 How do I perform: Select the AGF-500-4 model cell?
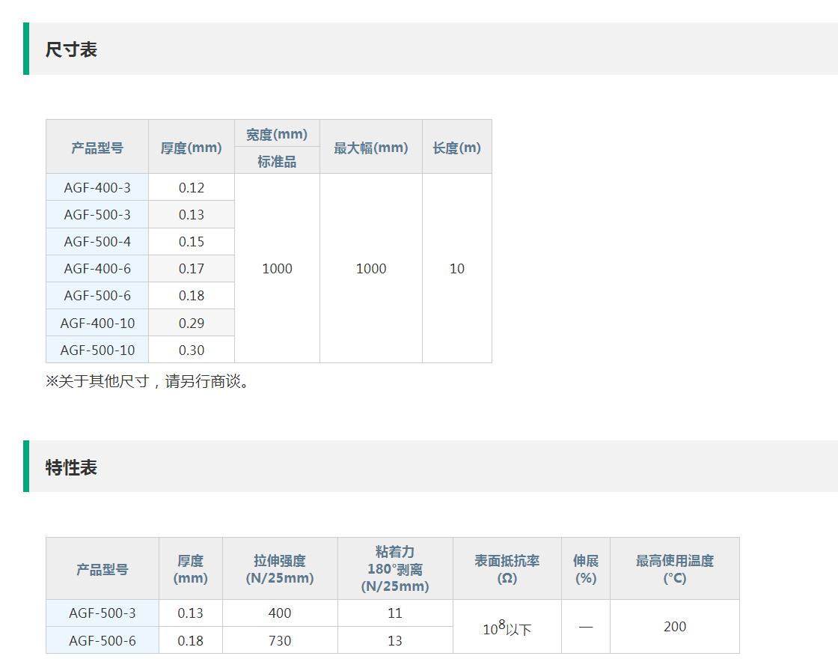tap(97, 242)
